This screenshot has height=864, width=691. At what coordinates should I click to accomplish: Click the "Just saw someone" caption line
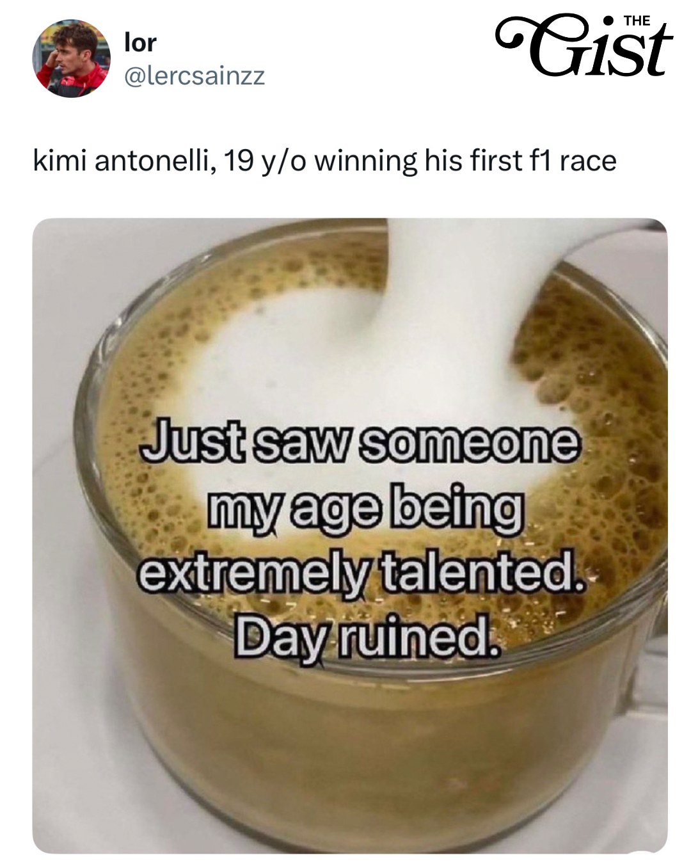pyautogui.click(x=358, y=442)
